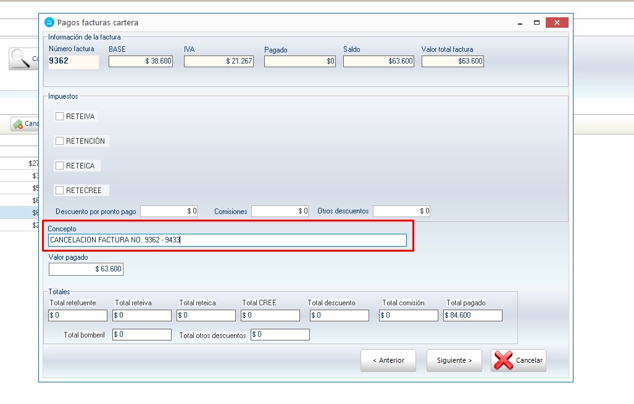Maximize the Pagos facturas cartera window
The height and width of the screenshot is (404, 634).
pos(537,23)
